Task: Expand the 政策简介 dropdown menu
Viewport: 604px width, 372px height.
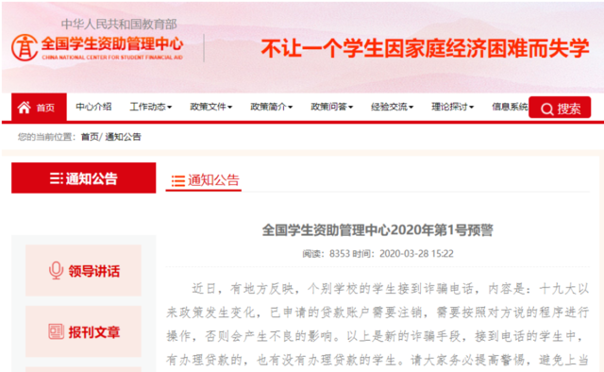Action: tap(272, 107)
